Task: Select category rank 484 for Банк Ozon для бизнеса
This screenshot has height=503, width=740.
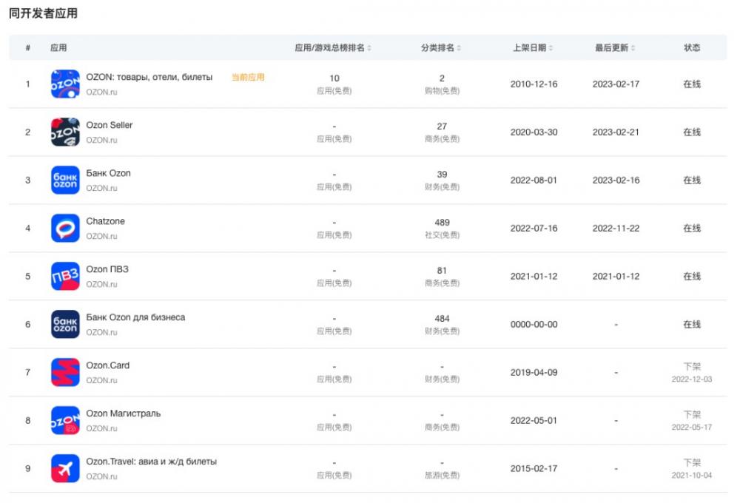Action: pyautogui.click(x=442, y=319)
